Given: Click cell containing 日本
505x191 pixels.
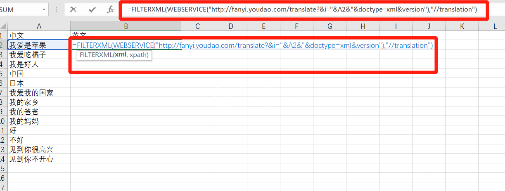Looking at the screenshot, I should point(39,83).
